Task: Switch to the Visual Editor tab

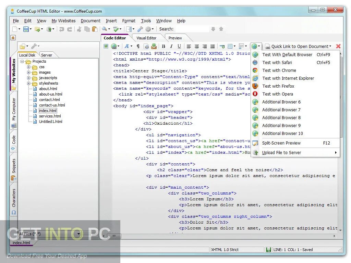Action: pyautogui.click(x=146, y=38)
